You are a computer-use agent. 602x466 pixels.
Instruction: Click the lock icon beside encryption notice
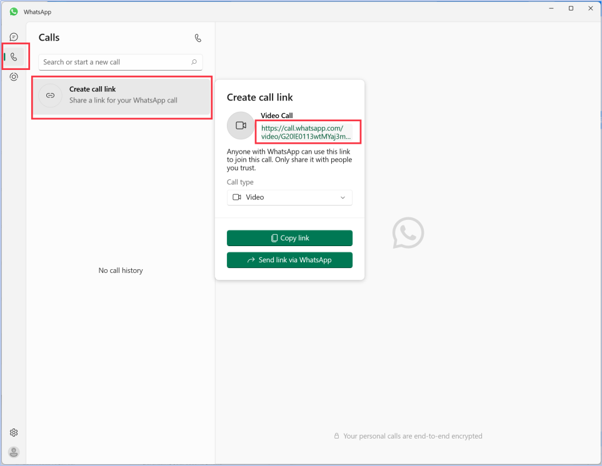(337, 435)
